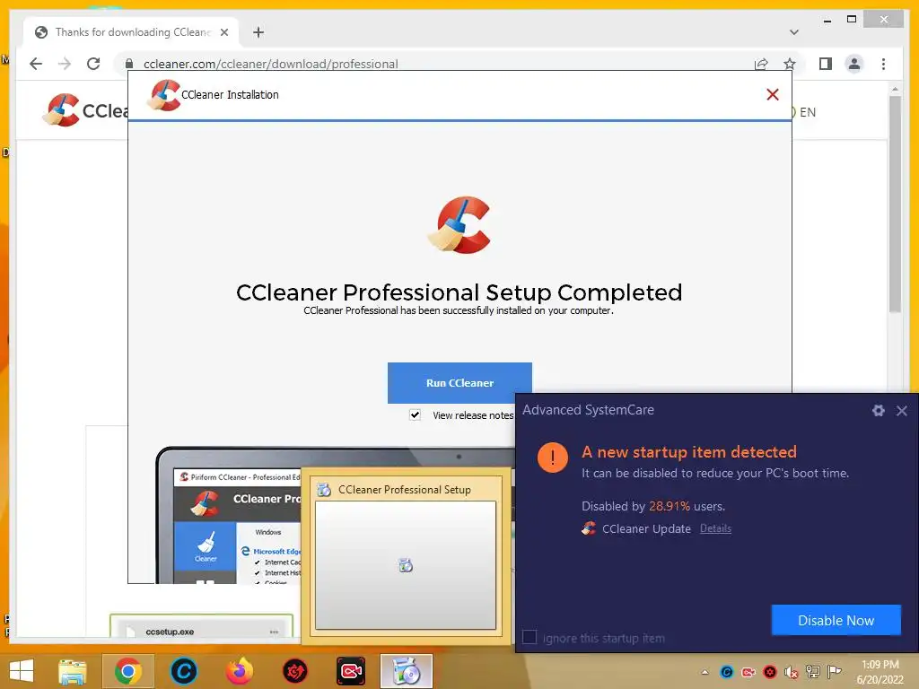Image resolution: width=919 pixels, height=689 pixels.
Task: Close the Thanks for downloading CCleaner tab
Action: (x=224, y=32)
